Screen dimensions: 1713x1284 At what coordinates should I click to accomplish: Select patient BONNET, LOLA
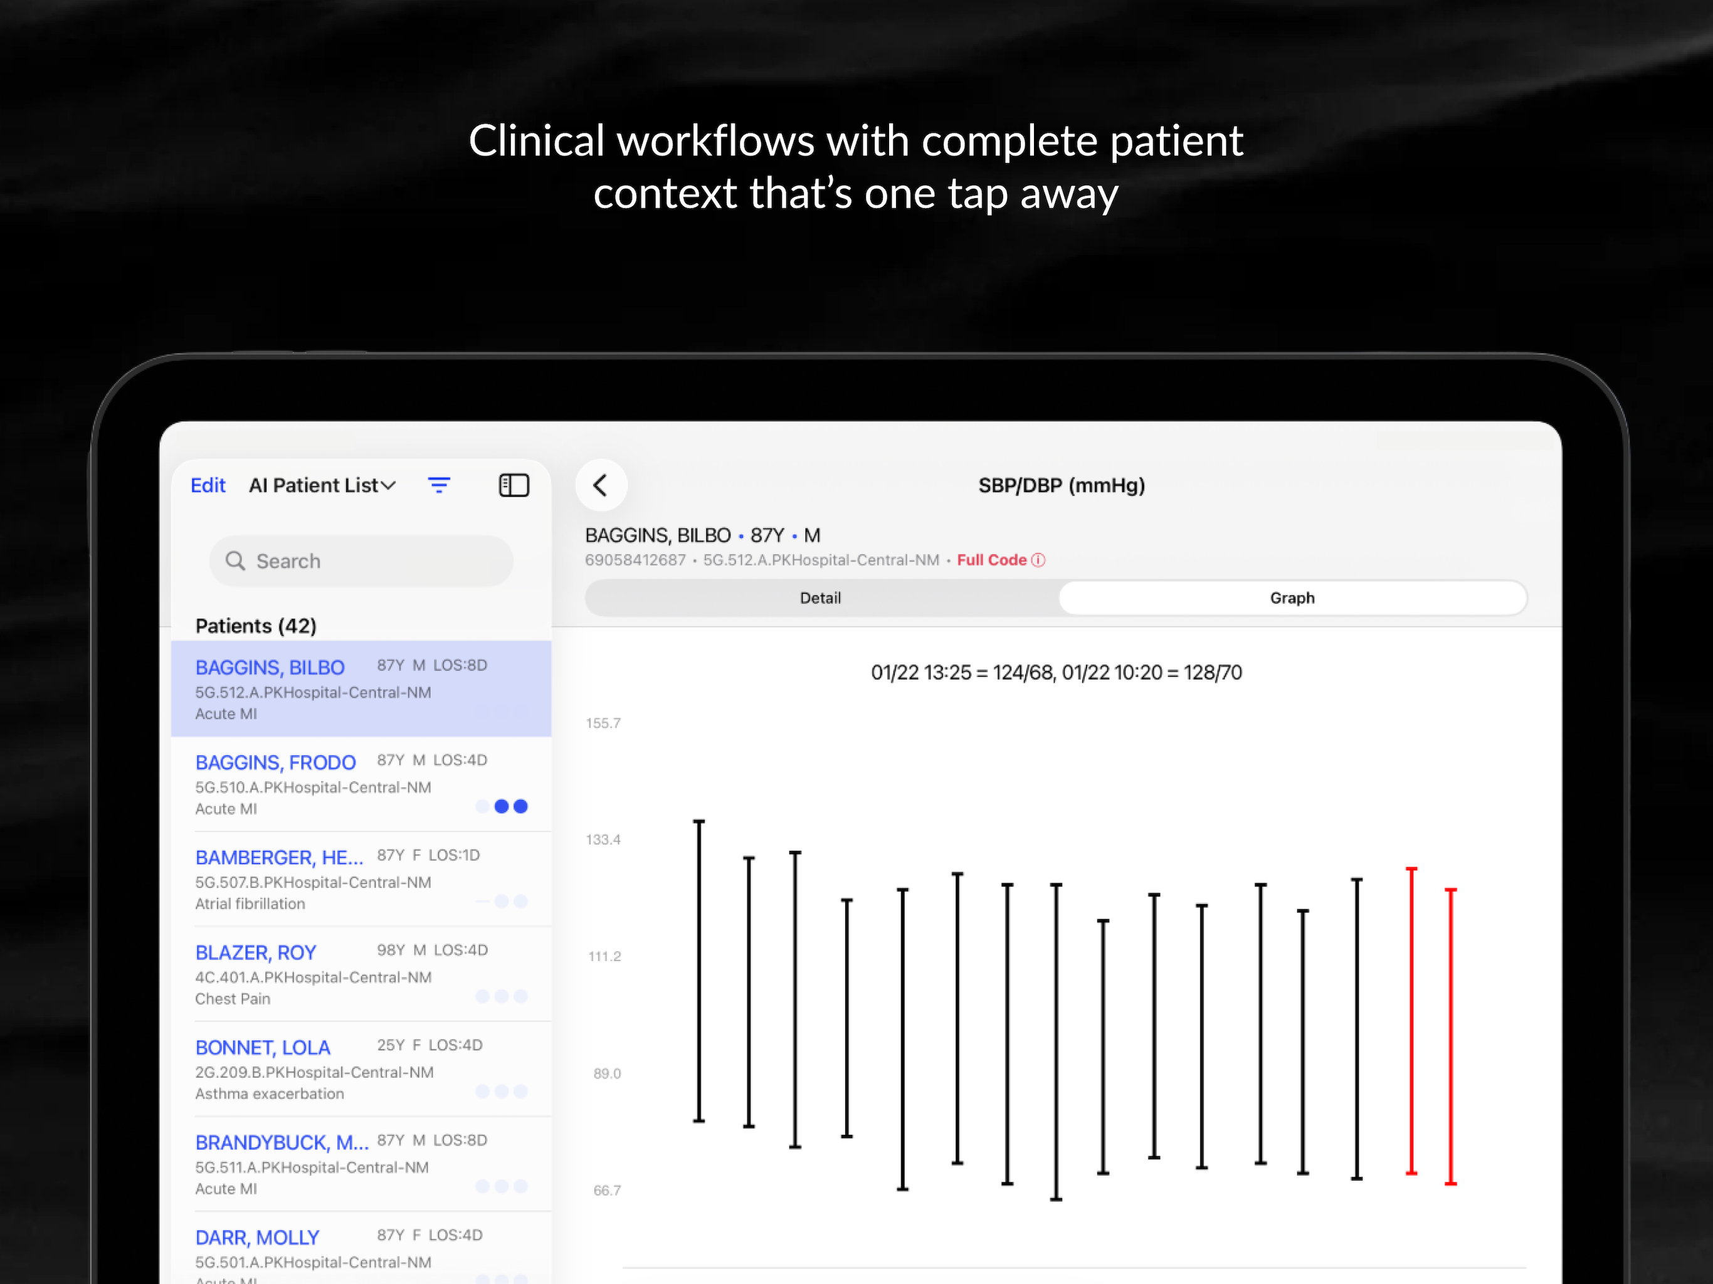[x=263, y=1048]
